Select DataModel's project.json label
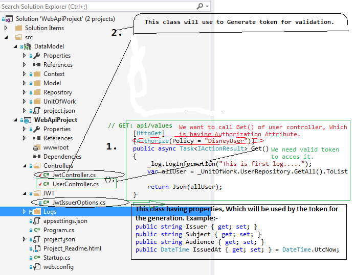 click(x=59, y=111)
